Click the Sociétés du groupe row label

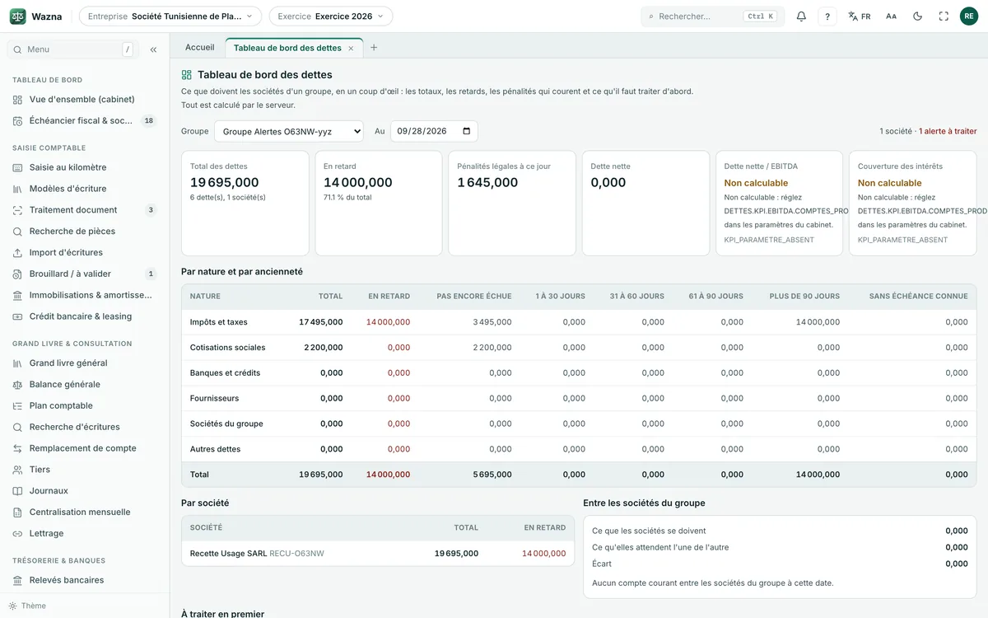[226, 424]
